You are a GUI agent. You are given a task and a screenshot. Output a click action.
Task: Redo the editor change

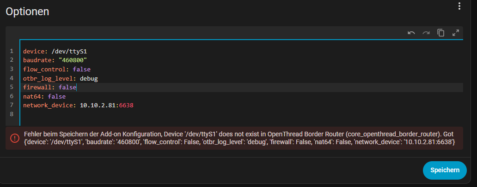click(426, 33)
